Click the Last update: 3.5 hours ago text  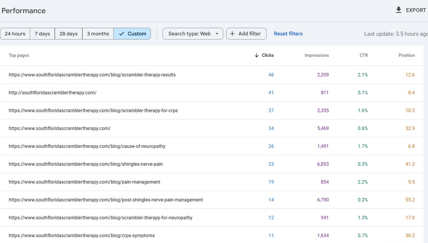pos(396,34)
